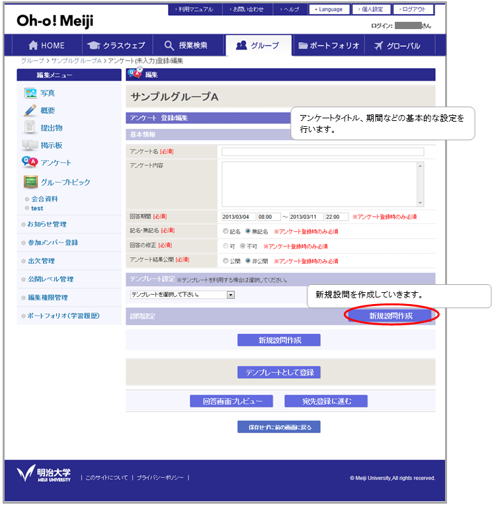Click the HOME house icon
The width and height of the screenshot is (494, 507).
(33, 45)
